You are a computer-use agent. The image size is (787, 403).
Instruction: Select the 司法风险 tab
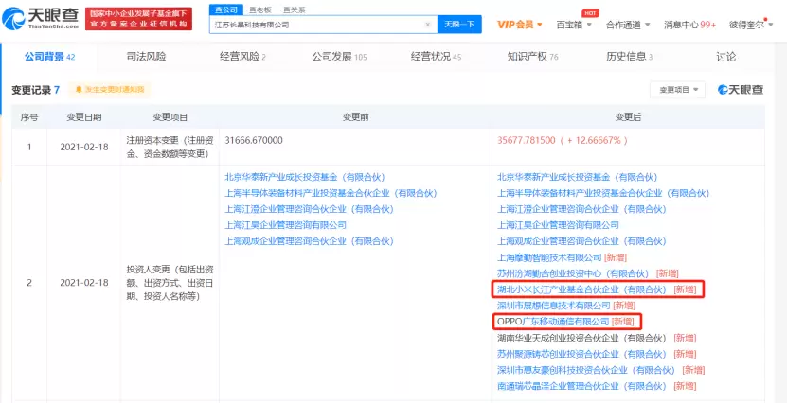point(144,57)
